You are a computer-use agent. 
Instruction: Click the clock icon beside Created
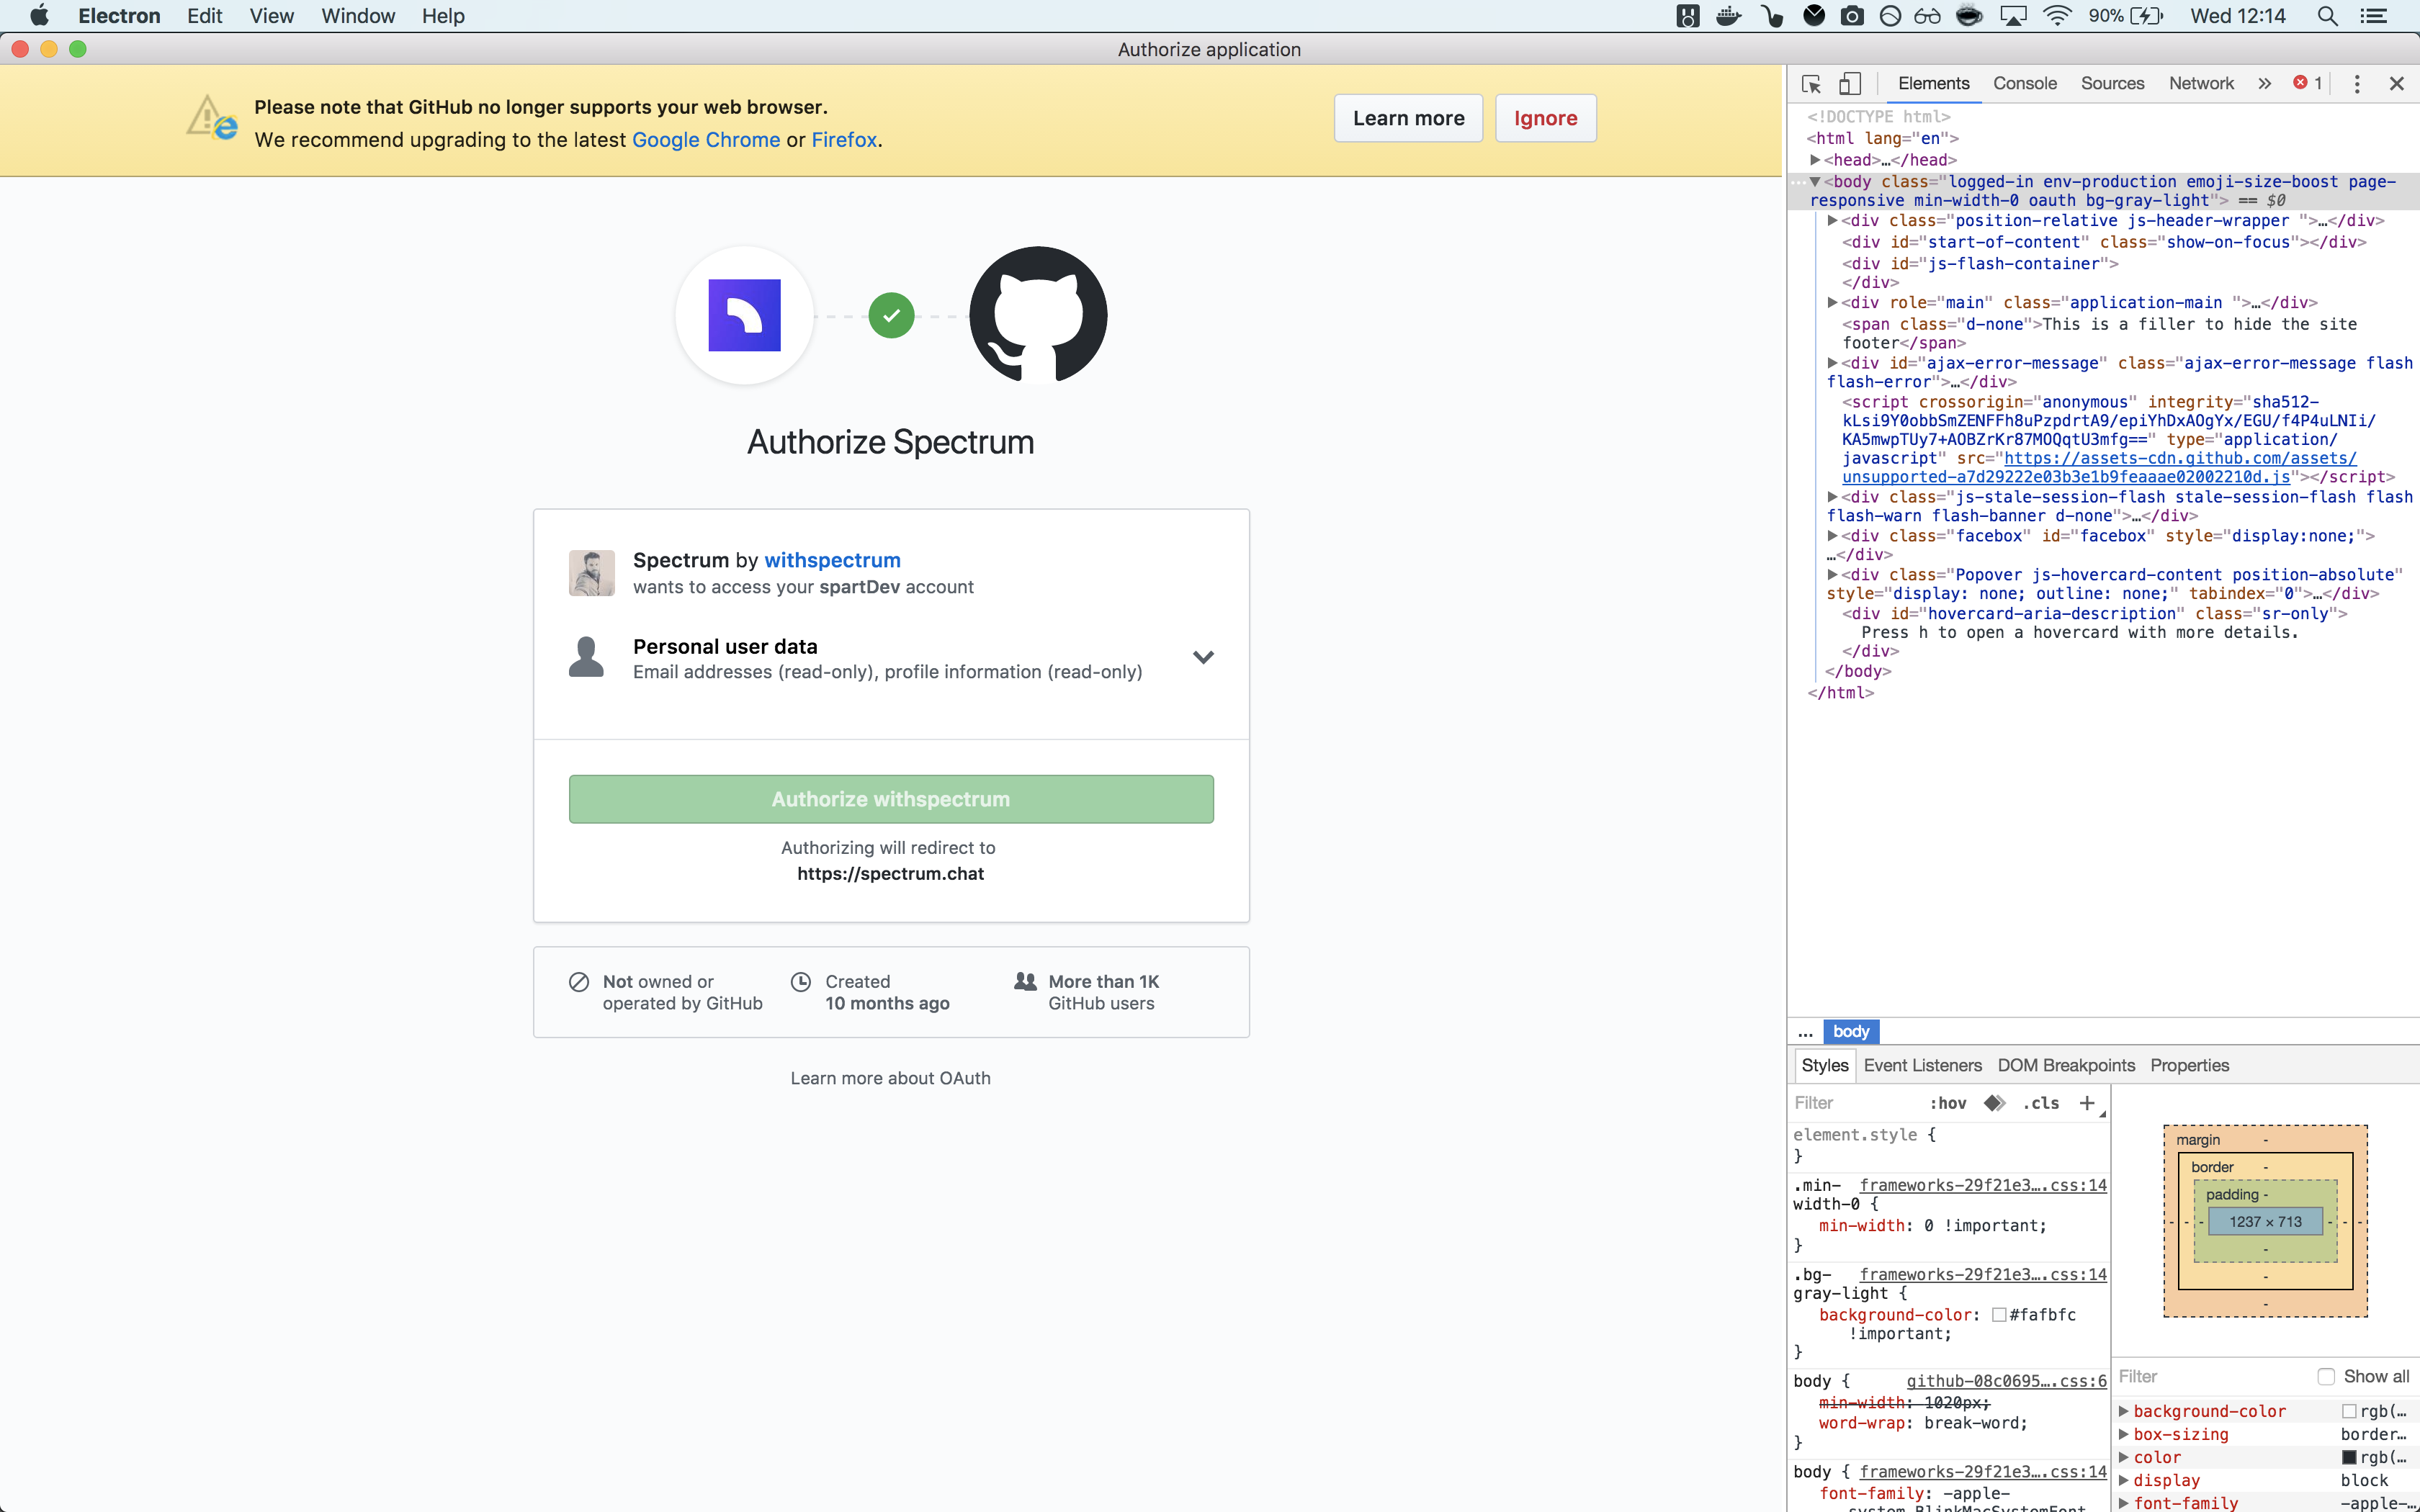[x=801, y=982]
